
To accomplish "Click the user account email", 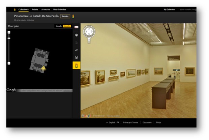I will pyautogui.click(x=188, y=9).
